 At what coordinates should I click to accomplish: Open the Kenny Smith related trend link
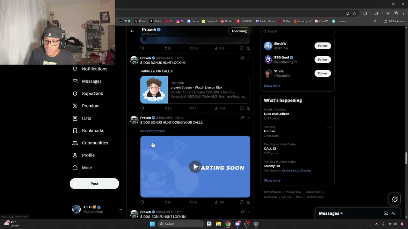[x=290, y=171]
